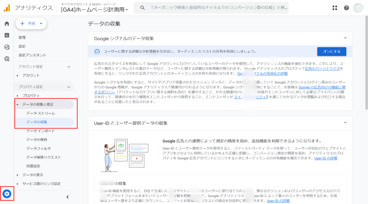
Task: Click the page vertical scrollbar
Action: [367, 62]
